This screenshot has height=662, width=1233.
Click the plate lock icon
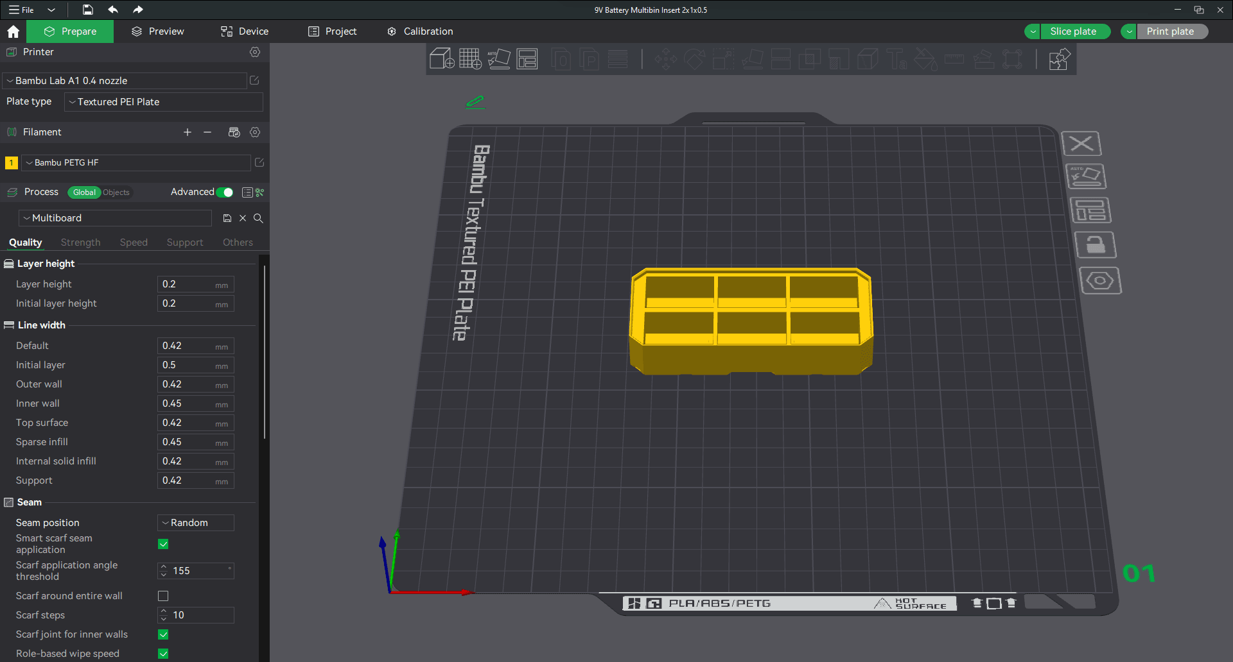coord(1096,245)
